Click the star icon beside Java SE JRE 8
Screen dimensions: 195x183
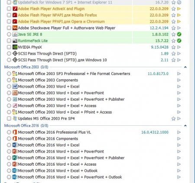coord(173,34)
